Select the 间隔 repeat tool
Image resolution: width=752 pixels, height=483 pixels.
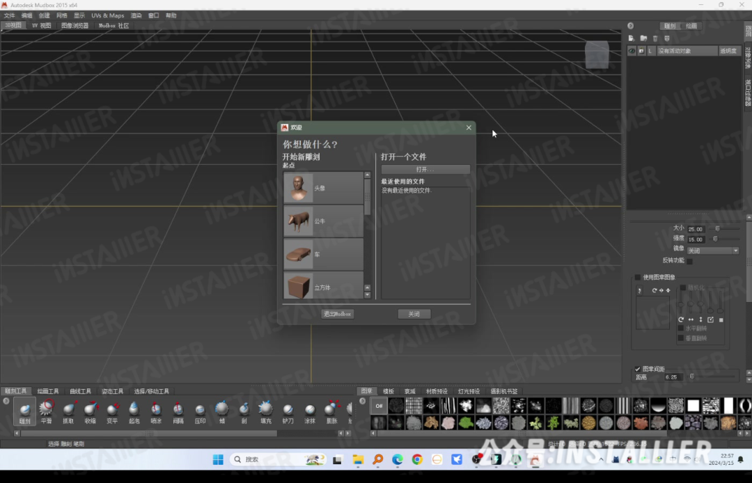(x=178, y=411)
